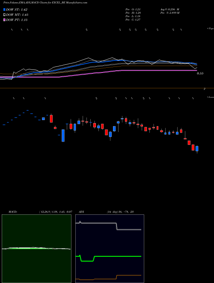Click the white DOW MT legend swatch
This screenshot has width=214, height=283.
coord(4,15)
